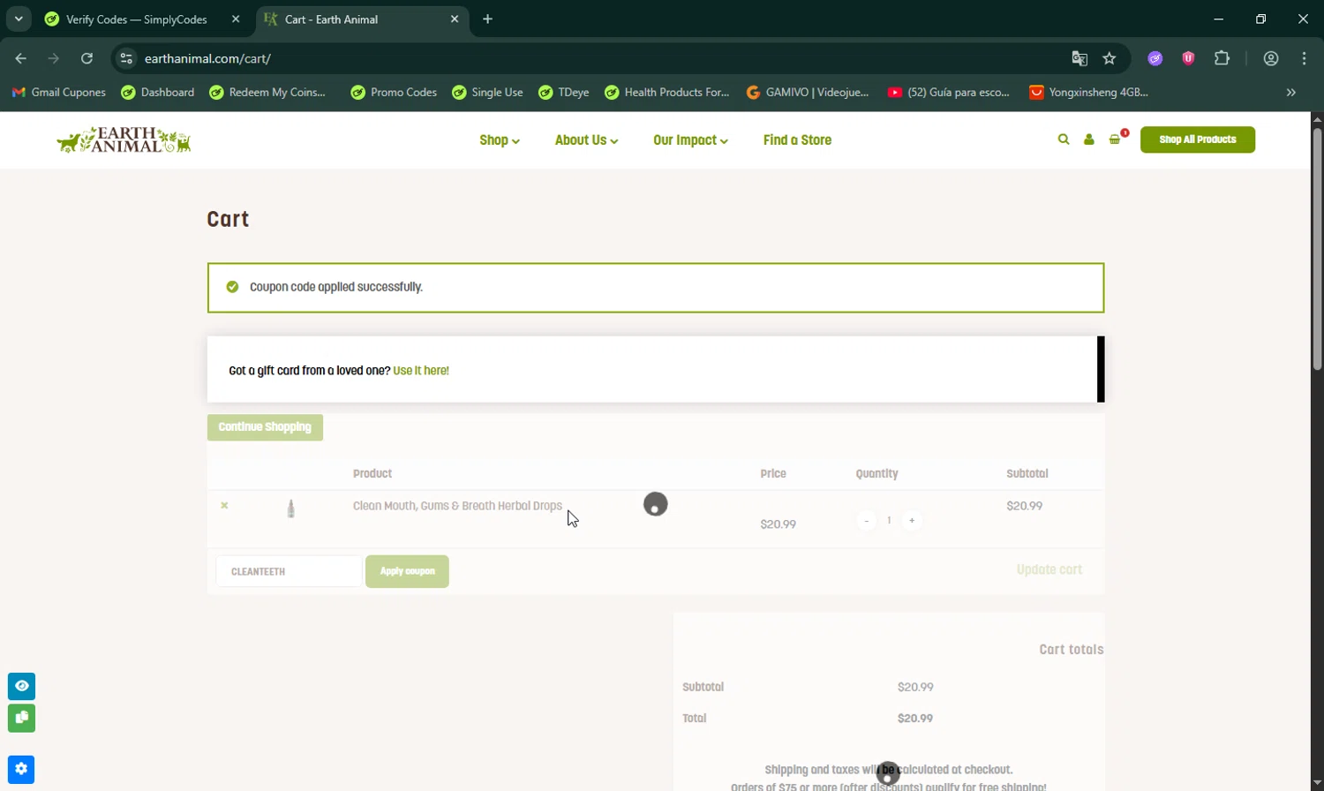Click Update cart button

(1049, 570)
